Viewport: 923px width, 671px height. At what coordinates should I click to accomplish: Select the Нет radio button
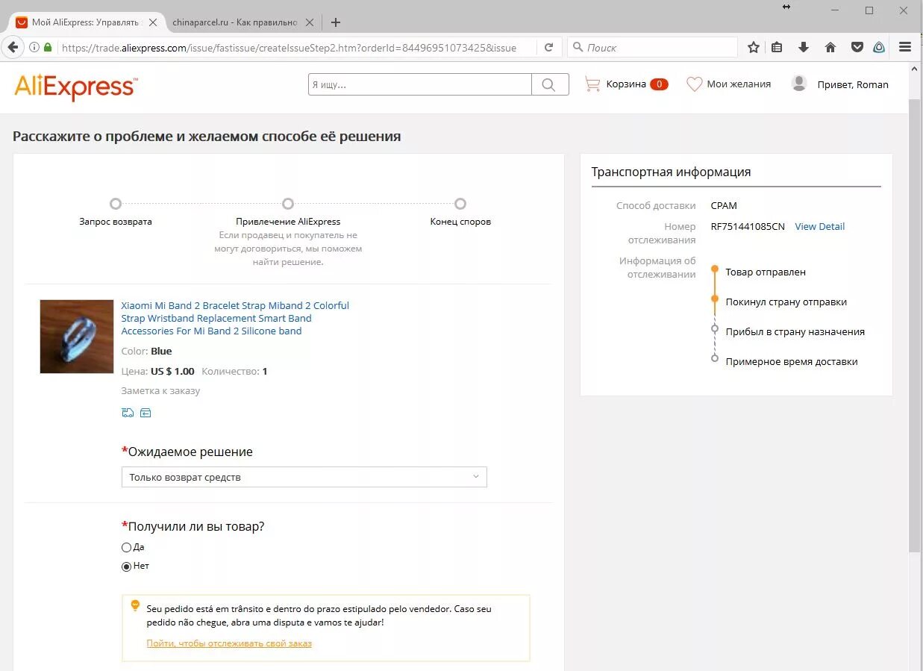coord(126,566)
